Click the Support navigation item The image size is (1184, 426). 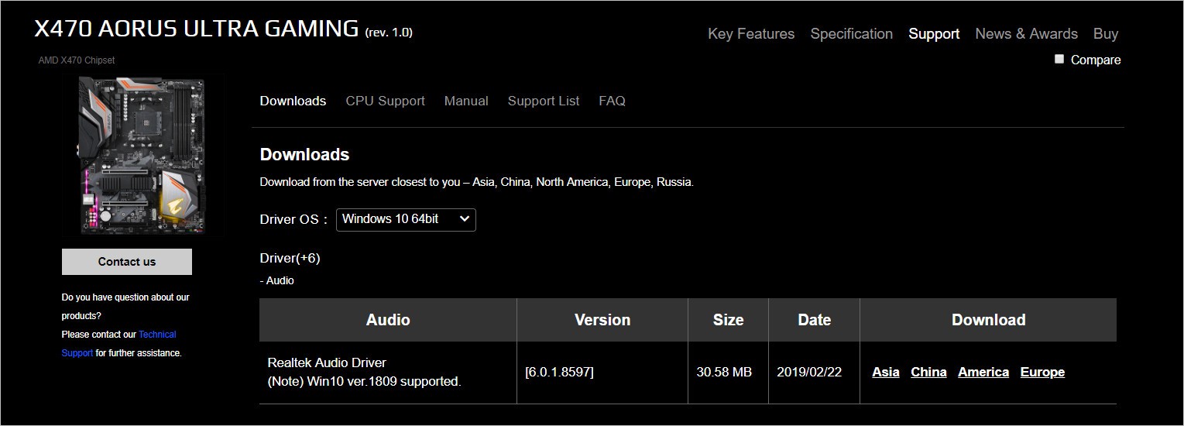(934, 34)
